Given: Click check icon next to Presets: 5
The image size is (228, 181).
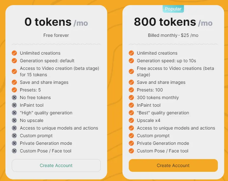Looking at the screenshot, I should click(x=14, y=90).
